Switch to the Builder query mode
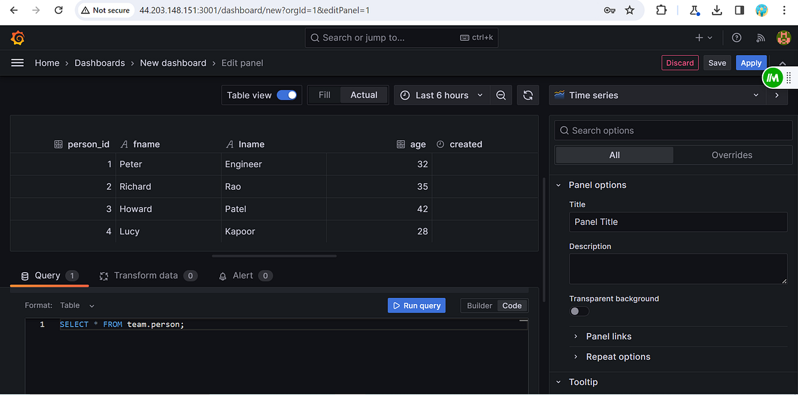This screenshot has width=798, height=395. click(479, 305)
